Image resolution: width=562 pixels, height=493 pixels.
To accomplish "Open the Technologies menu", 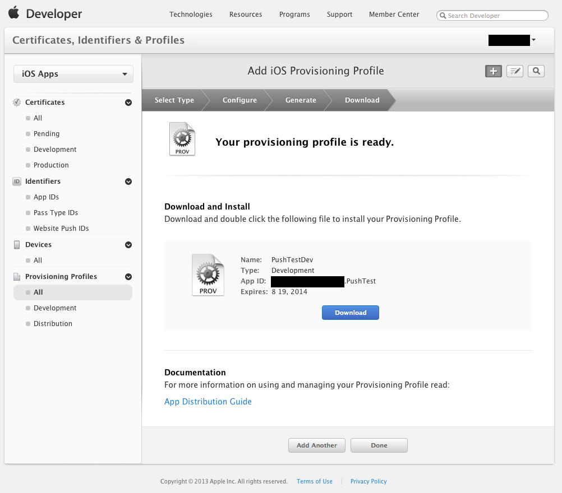I will [191, 15].
